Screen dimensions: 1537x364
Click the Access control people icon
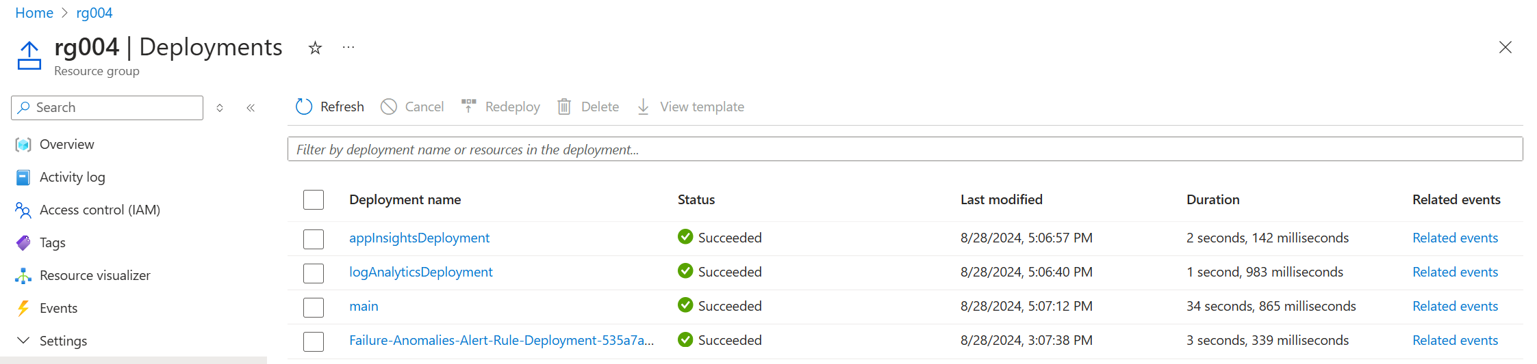point(23,210)
